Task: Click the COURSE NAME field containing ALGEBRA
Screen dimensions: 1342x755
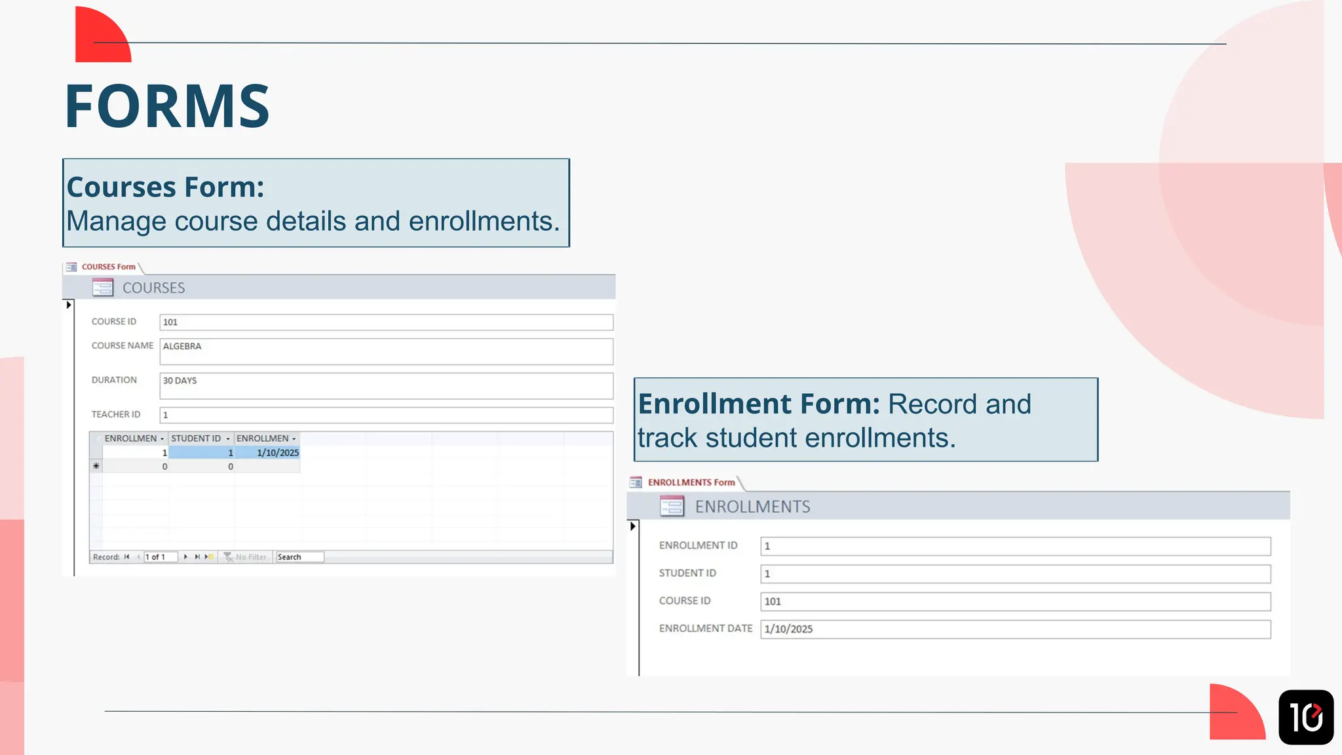Action: (x=387, y=351)
